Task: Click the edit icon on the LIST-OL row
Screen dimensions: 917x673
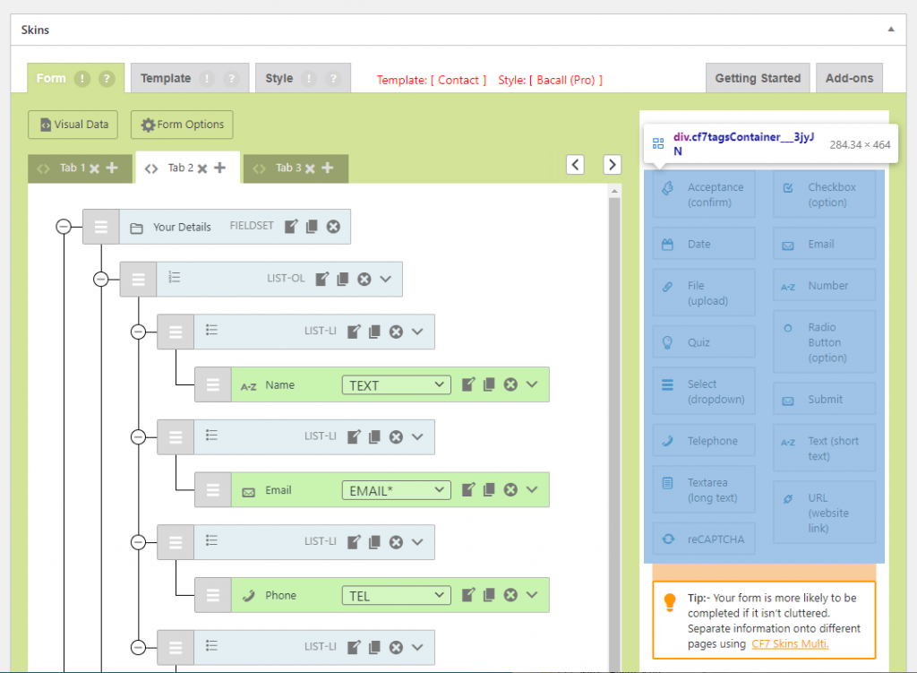Action: 322,279
